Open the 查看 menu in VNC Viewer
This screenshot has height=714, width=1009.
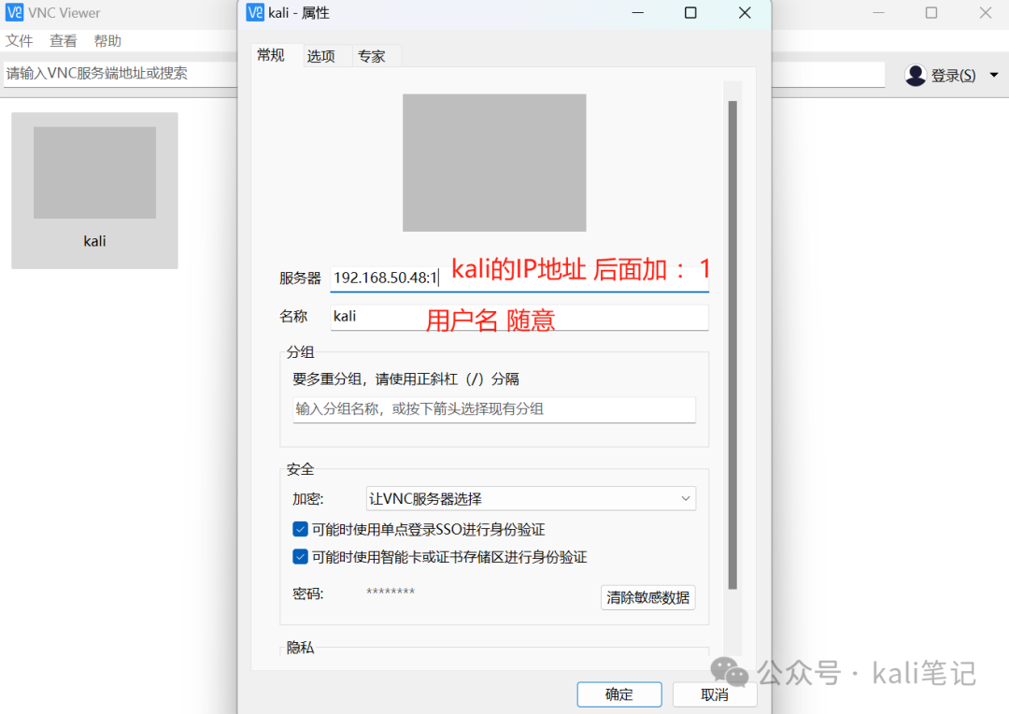(x=64, y=41)
